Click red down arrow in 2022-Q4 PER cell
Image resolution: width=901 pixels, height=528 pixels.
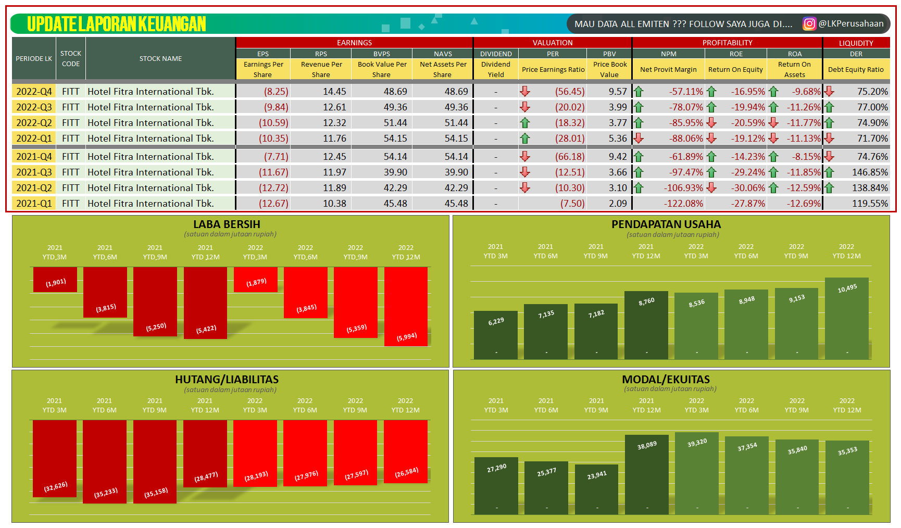tap(526, 91)
